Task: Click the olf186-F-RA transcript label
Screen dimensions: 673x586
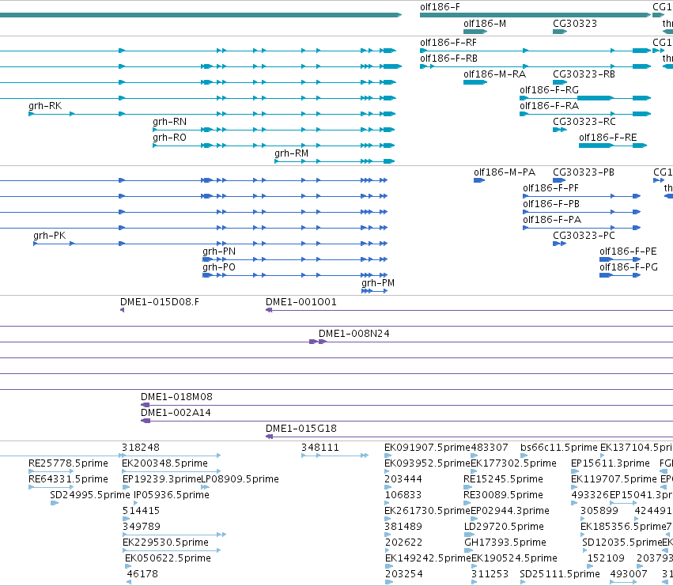Action: (x=549, y=106)
